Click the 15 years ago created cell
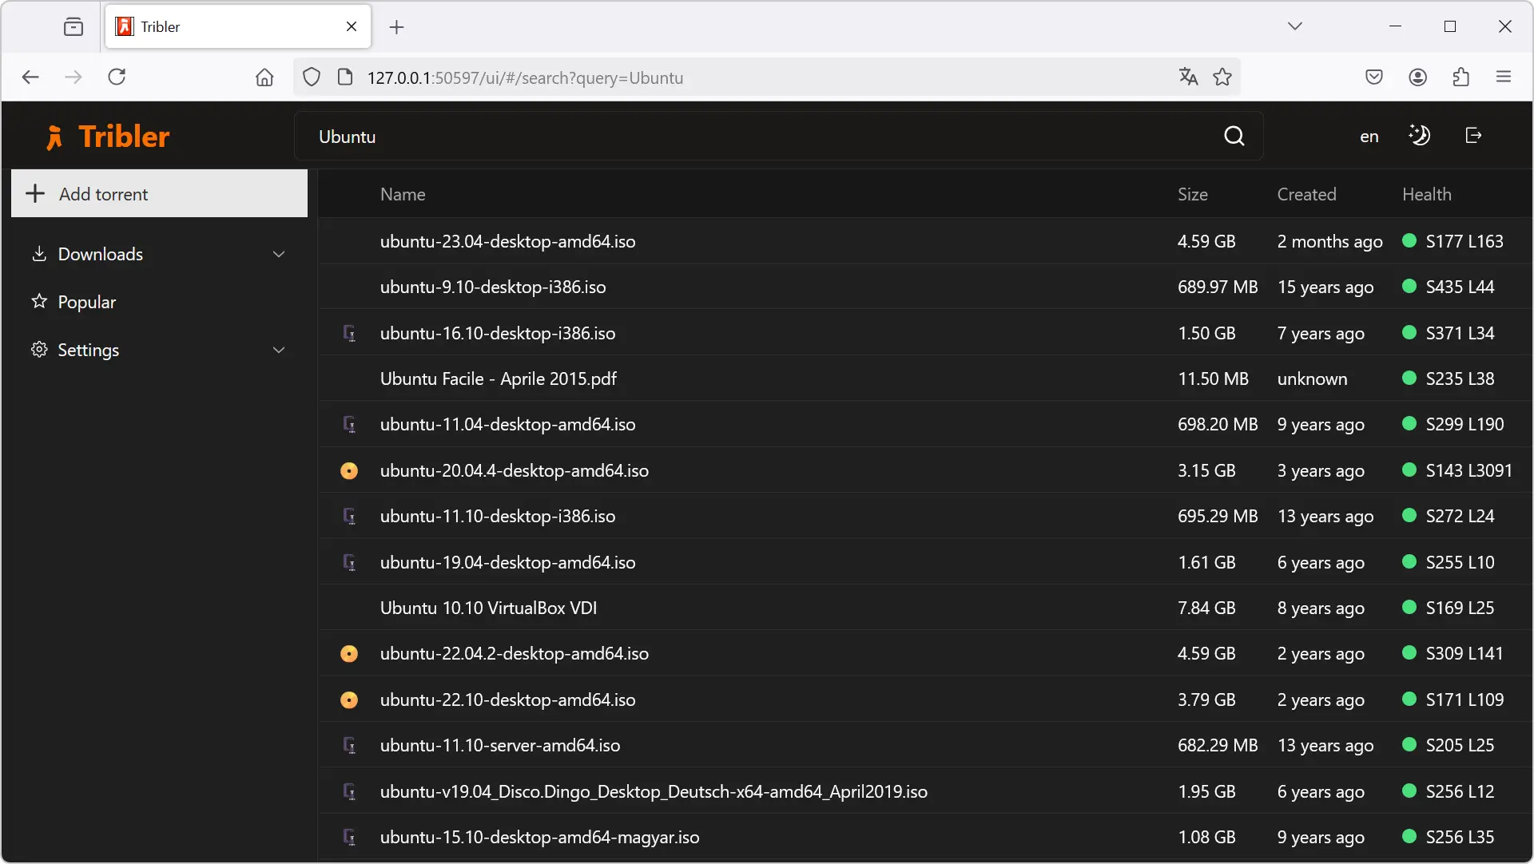This screenshot has width=1534, height=864. 1325,287
